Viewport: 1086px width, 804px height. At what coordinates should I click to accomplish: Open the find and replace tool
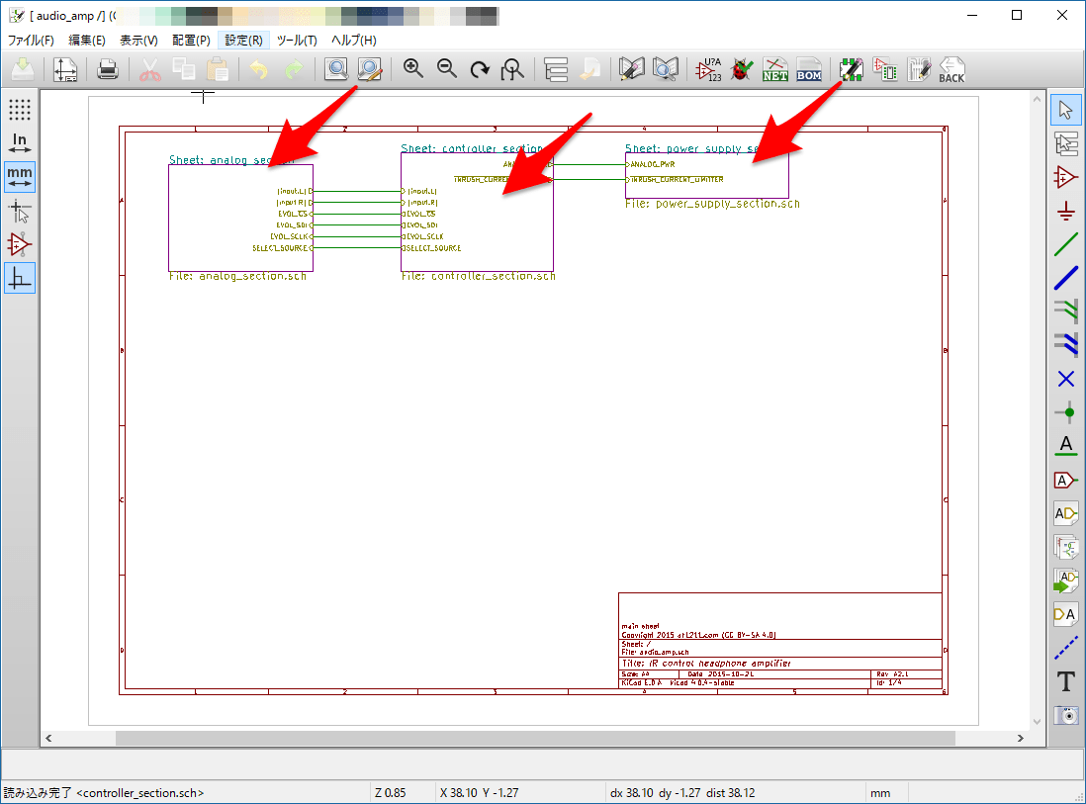[370, 70]
